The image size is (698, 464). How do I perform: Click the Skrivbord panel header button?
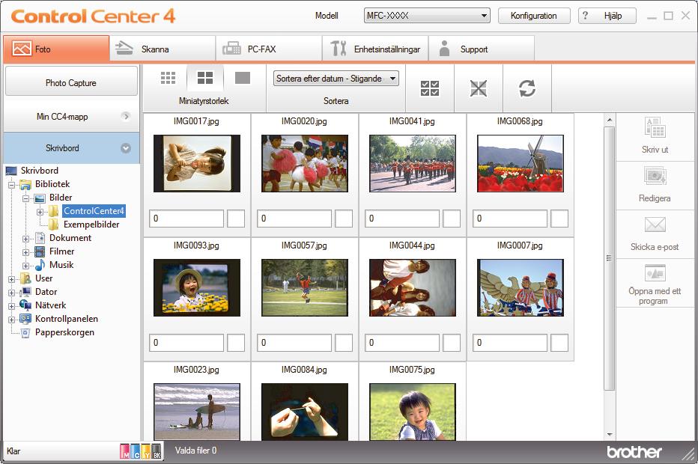click(71, 148)
